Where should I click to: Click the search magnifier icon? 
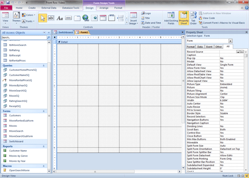pyautogui.click(x=48, y=37)
